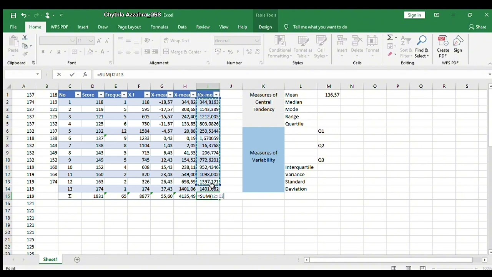Click the Font Color letter A icon

(x=102, y=52)
